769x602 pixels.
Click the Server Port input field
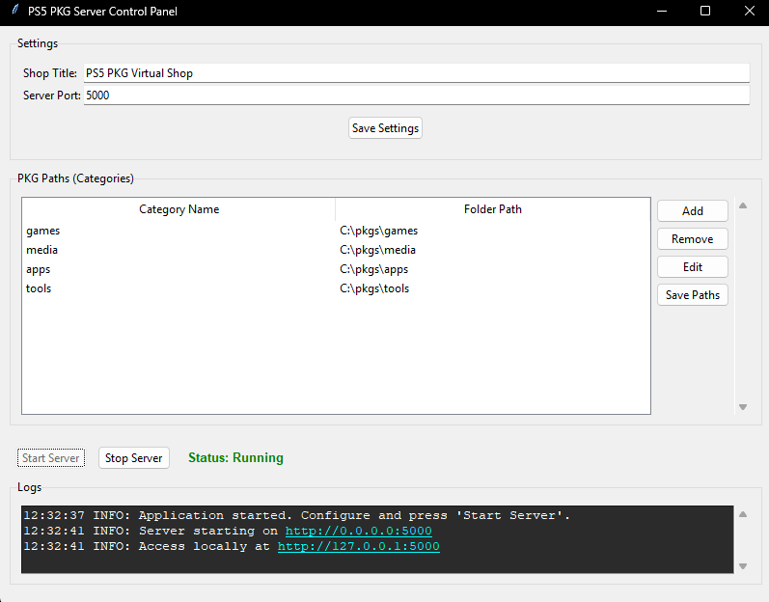[x=416, y=96]
